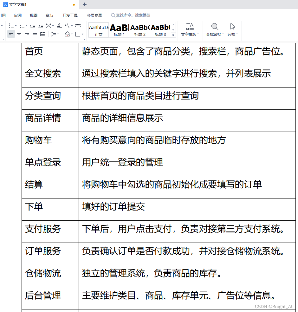The height and width of the screenshot is (312, 298).
Task: Click the text 用户统一登录的管理
Action: 123,162
